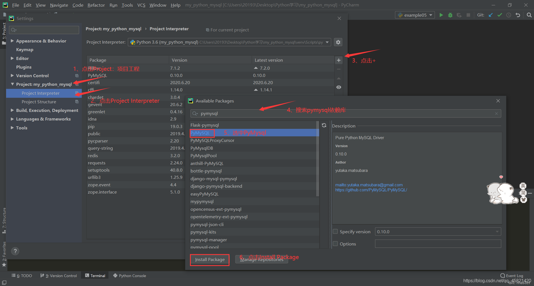
Task: Toggle tool window quick access icon
Action: pos(4,282)
